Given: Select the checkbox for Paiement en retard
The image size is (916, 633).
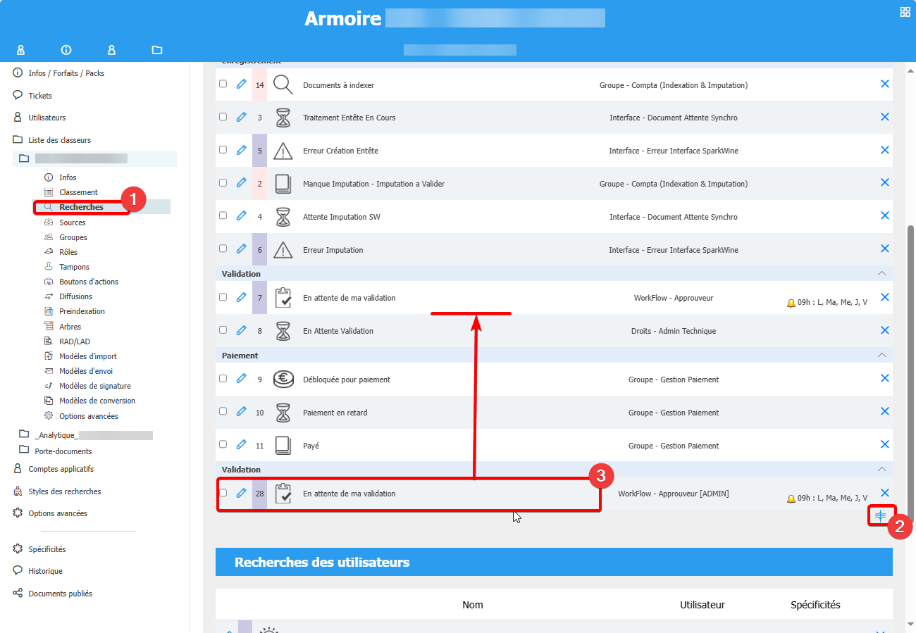Looking at the screenshot, I should (x=223, y=411).
